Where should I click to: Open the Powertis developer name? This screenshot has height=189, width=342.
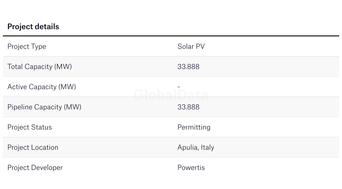point(191,167)
